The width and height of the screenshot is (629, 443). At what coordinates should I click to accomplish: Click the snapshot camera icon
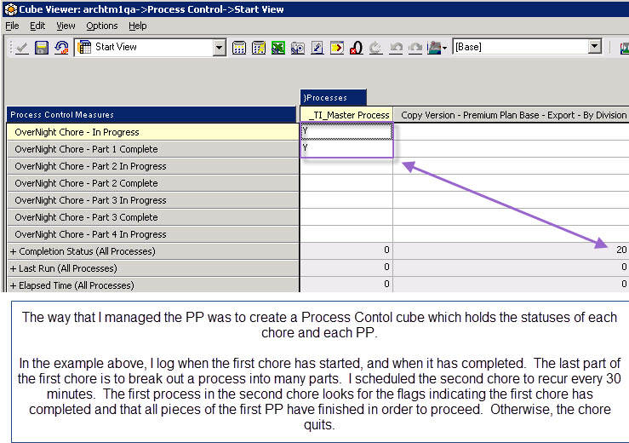pos(298,48)
